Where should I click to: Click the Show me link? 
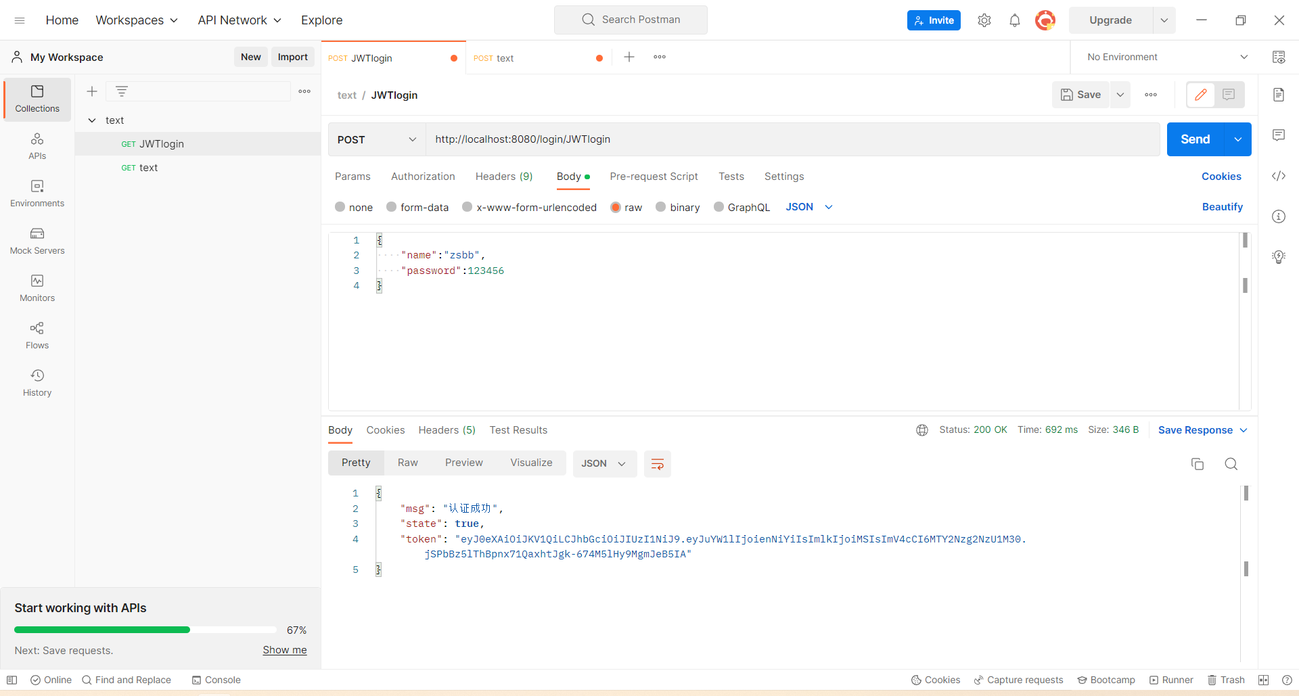285,650
